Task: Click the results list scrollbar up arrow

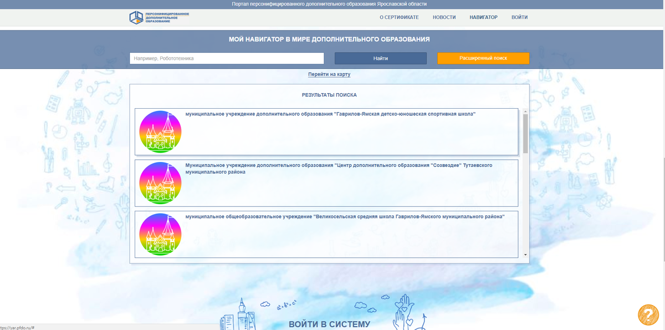Action: (525, 113)
